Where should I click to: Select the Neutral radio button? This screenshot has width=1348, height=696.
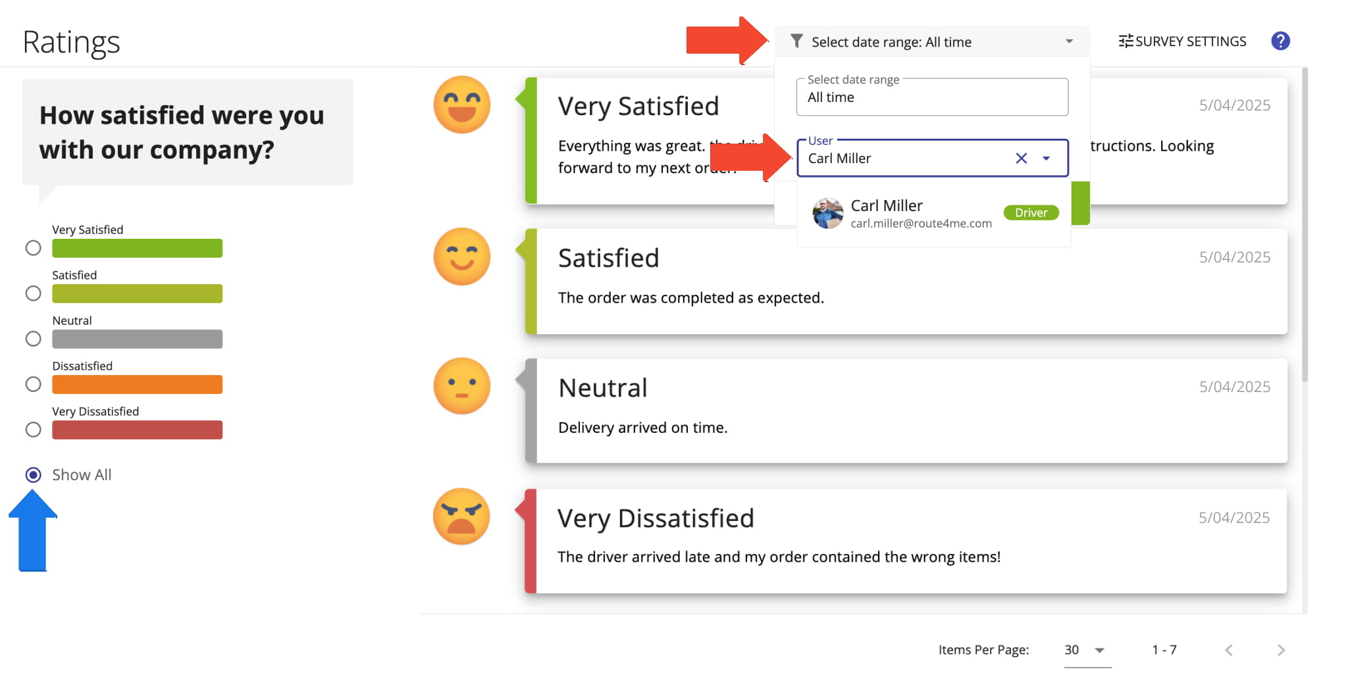[33, 339]
